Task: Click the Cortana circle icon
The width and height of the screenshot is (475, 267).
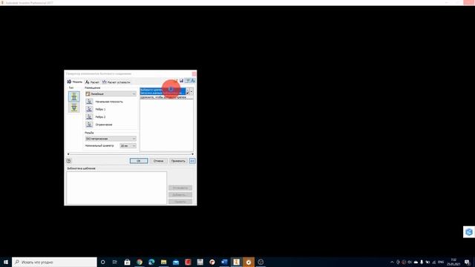Action: tap(102, 262)
